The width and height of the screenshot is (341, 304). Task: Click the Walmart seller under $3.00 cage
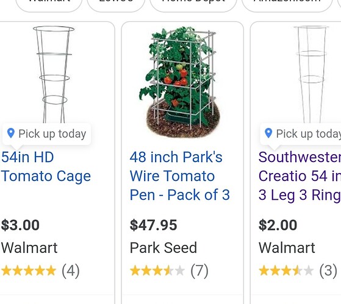pyautogui.click(x=29, y=248)
